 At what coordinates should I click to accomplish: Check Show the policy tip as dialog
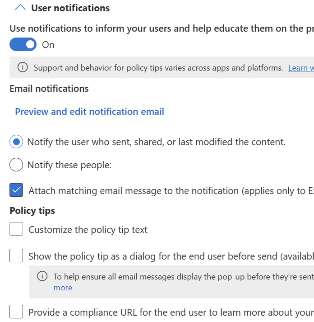[x=16, y=256]
